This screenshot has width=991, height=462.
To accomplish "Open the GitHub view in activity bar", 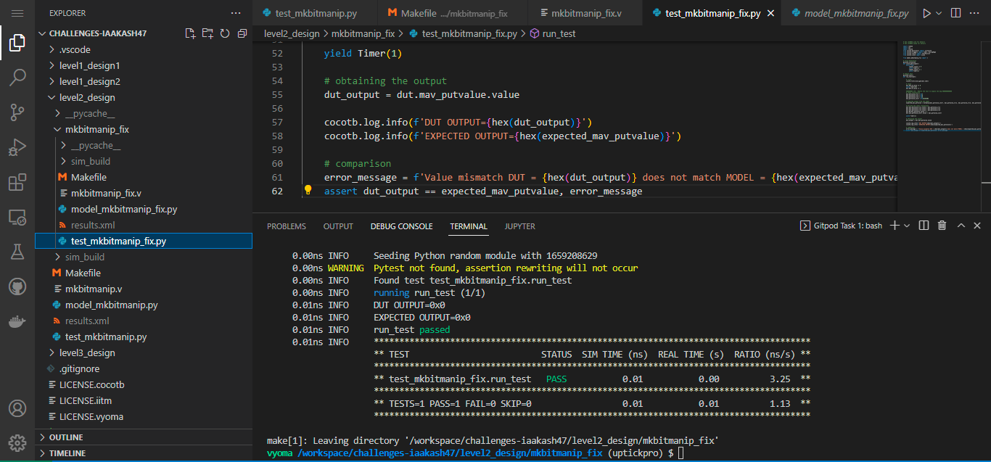I will point(17,287).
